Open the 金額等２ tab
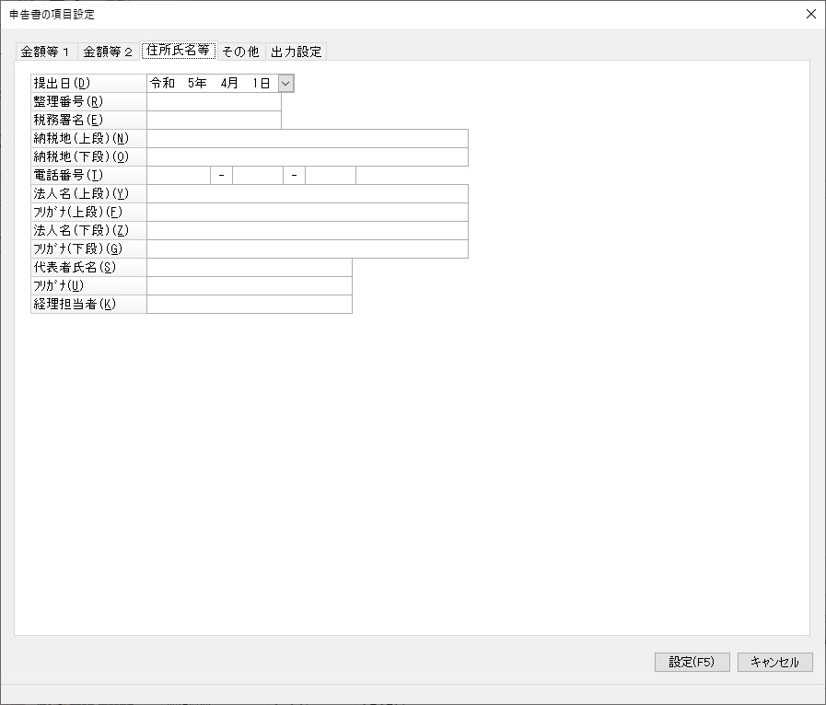Screen dimensions: 826x705 pyautogui.click(x=108, y=52)
